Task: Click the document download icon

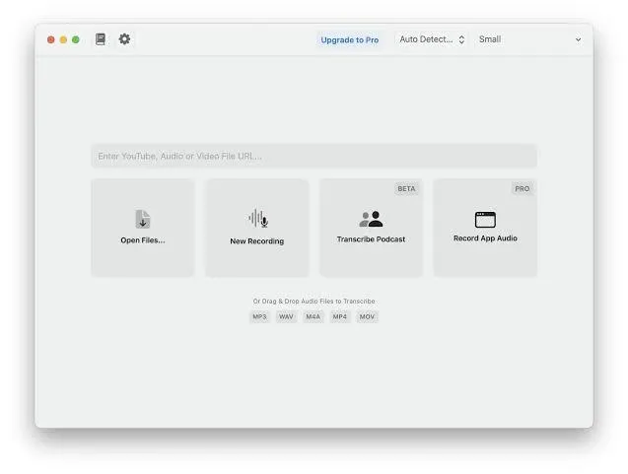Action: point(143,219)
